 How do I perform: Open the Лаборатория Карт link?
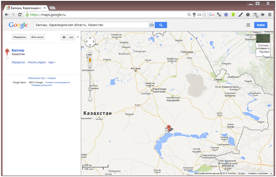[x=36, y=78]
